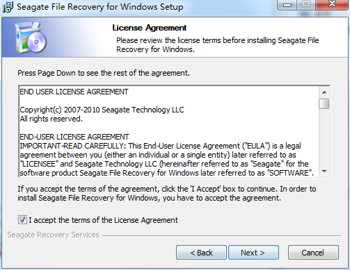This screenshot has width=350, height=270.
Task: Click the window title text
Action: click(100, 7)
